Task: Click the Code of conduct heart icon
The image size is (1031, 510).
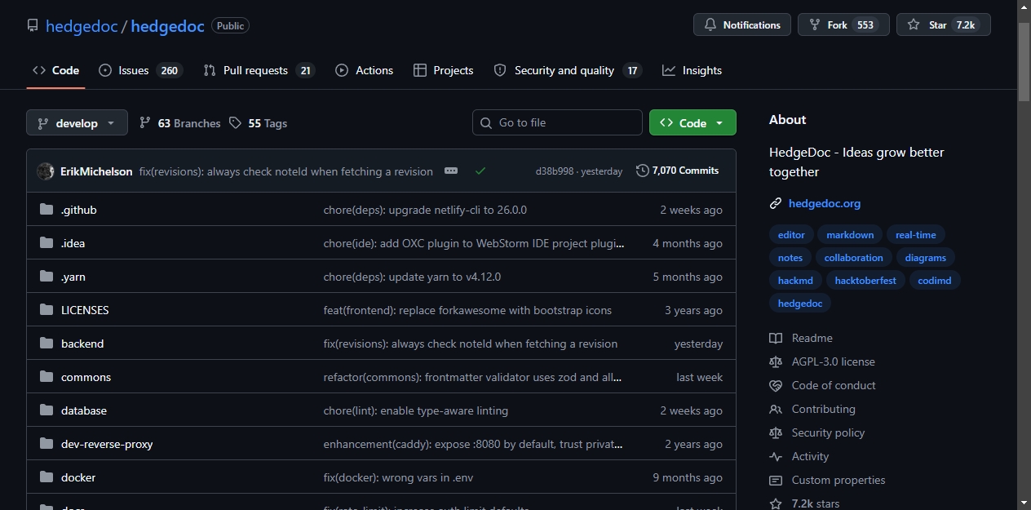Action: [776, 385]
